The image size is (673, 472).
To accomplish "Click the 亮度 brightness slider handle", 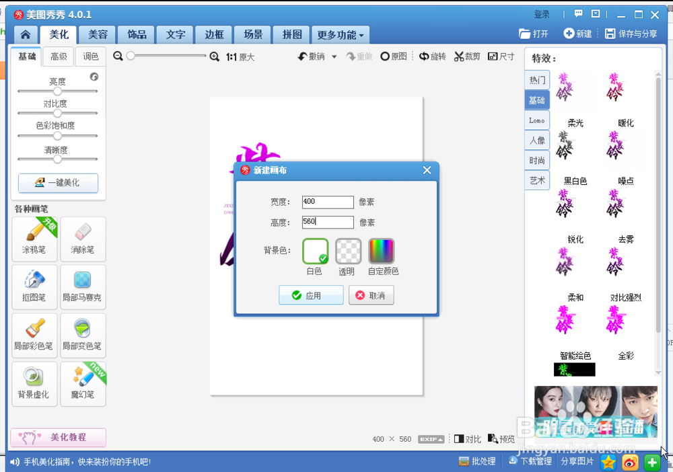I will (57, 91).
